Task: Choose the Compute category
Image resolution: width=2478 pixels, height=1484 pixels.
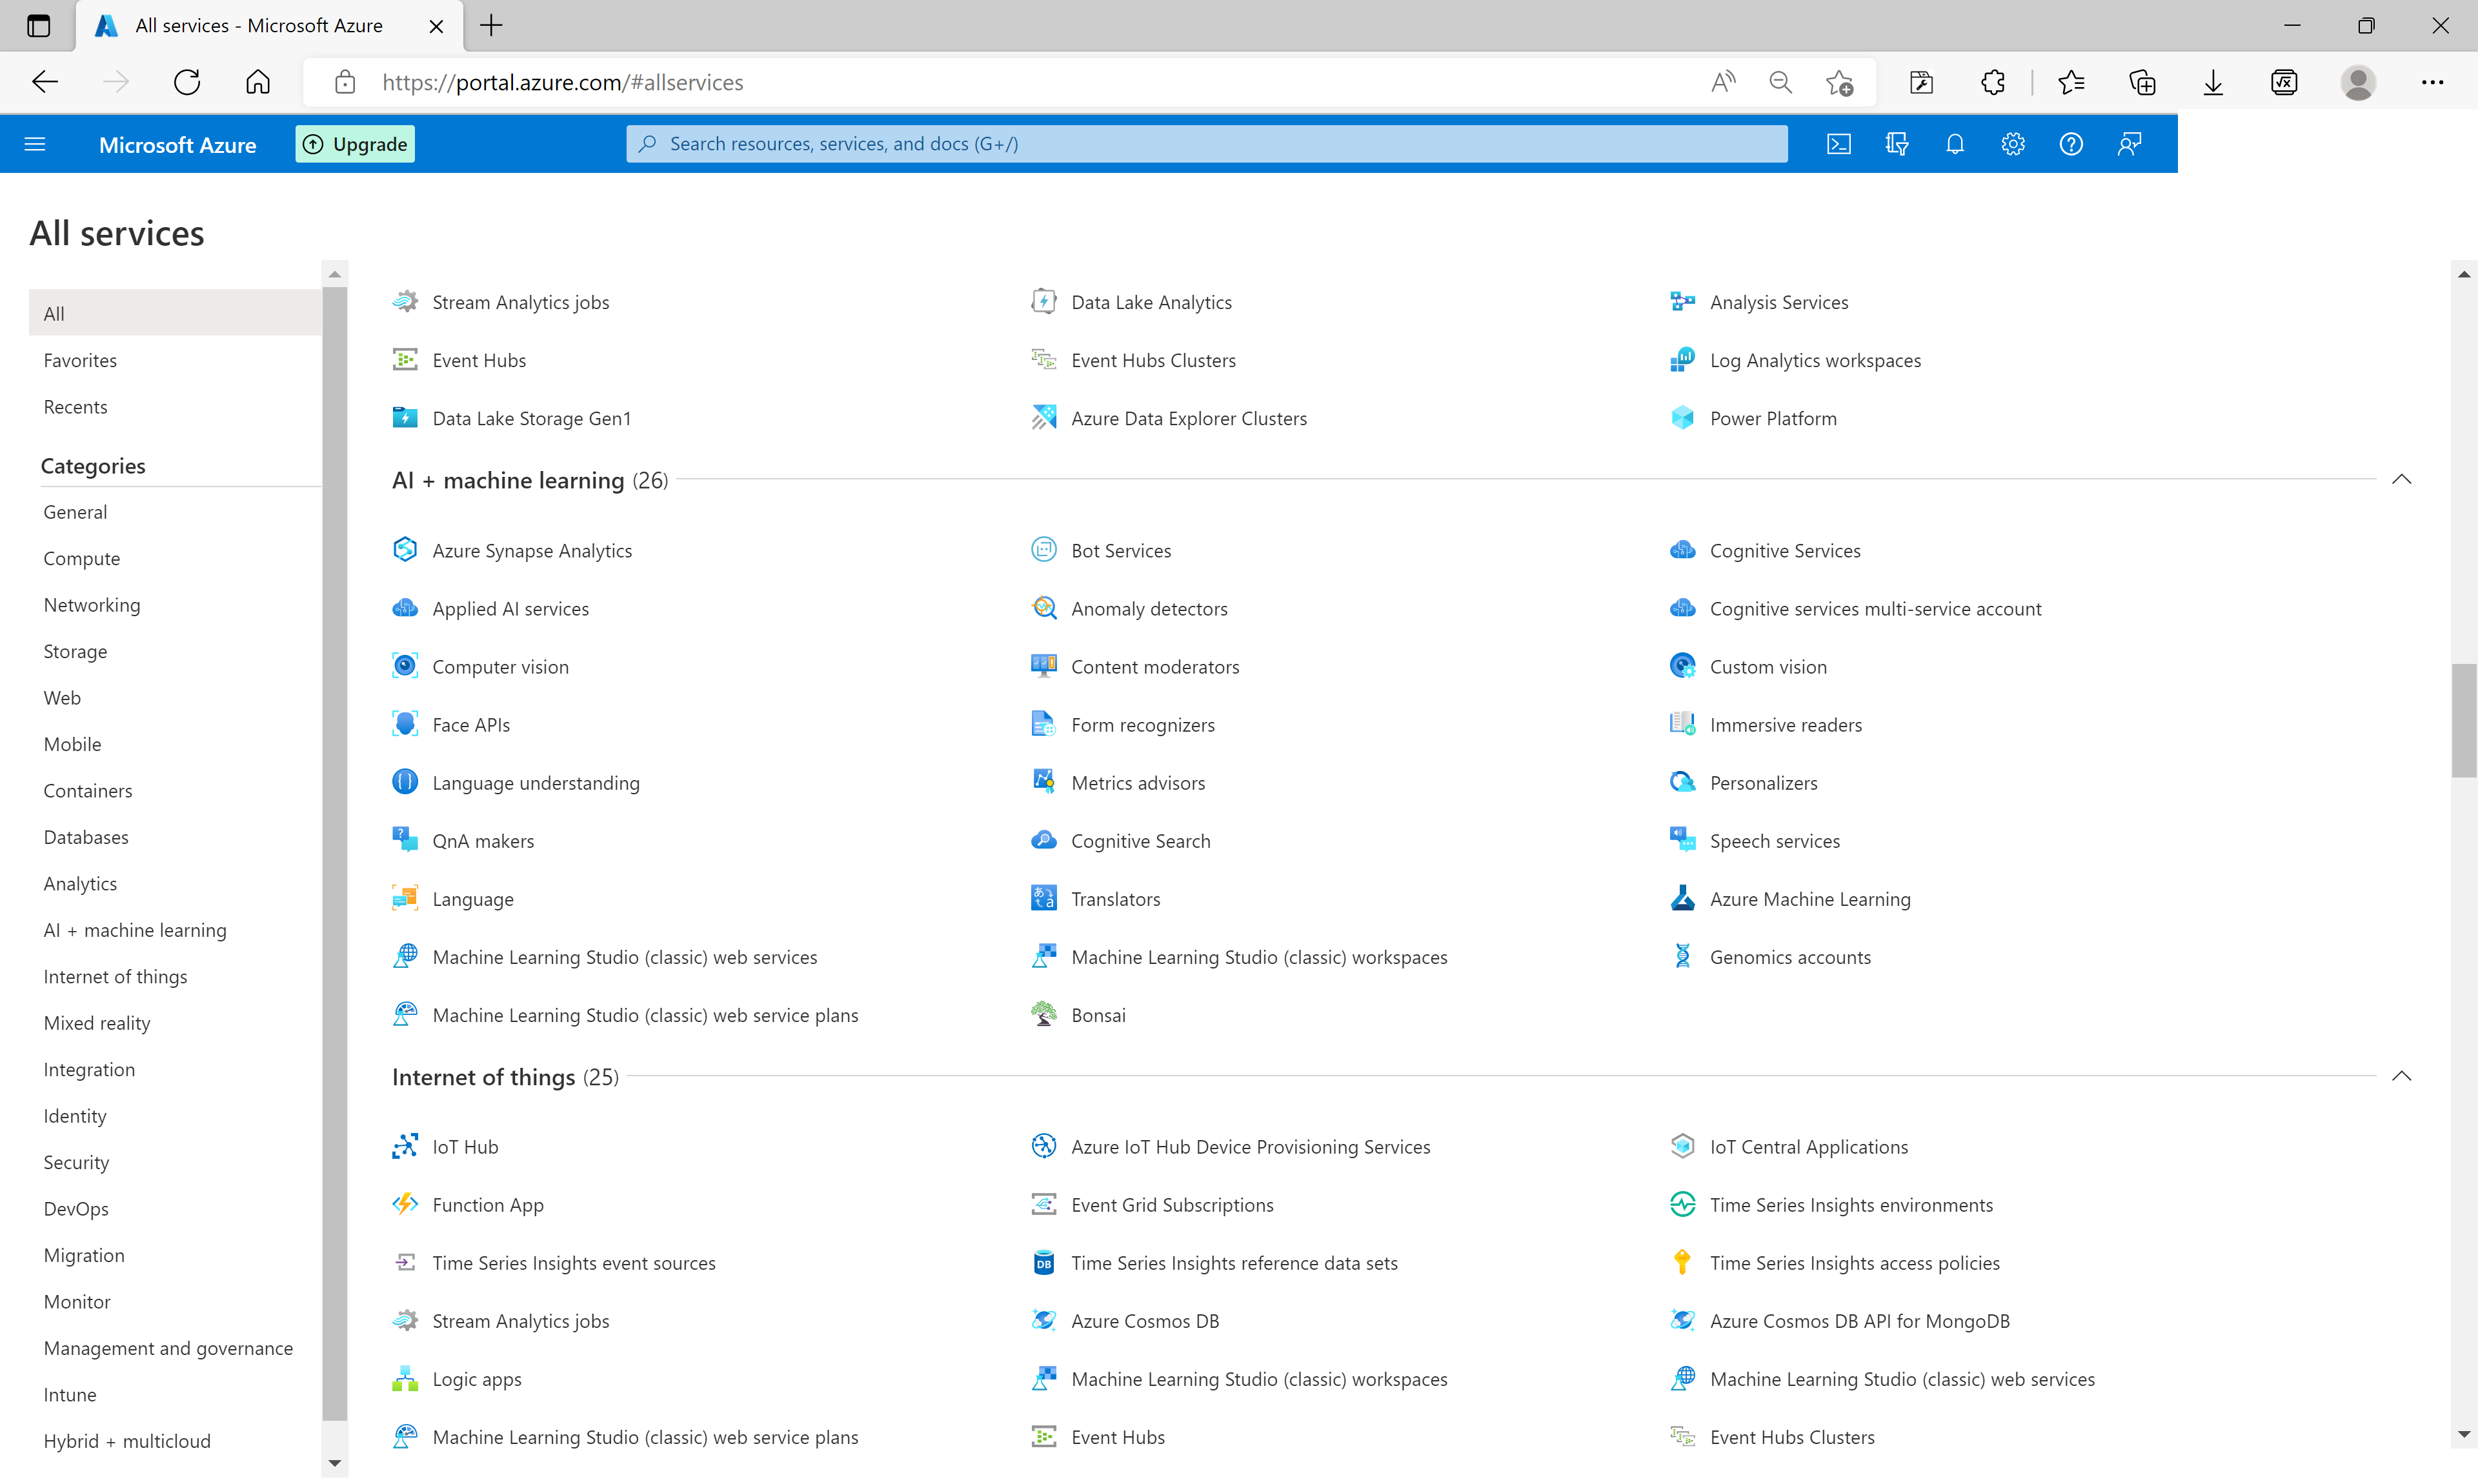Action: [x=82, y=558]
